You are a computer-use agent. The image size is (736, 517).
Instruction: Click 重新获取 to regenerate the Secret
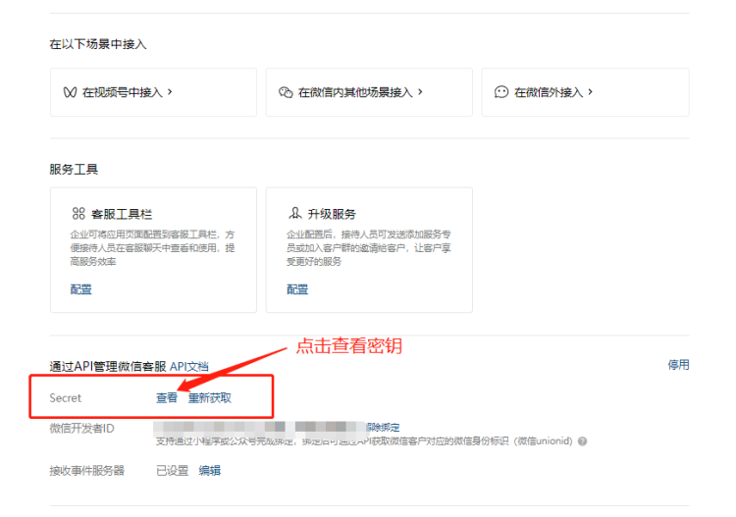click(210, 397)
